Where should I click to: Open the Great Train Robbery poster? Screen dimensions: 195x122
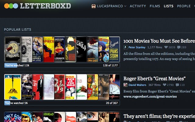click(27, 49)
